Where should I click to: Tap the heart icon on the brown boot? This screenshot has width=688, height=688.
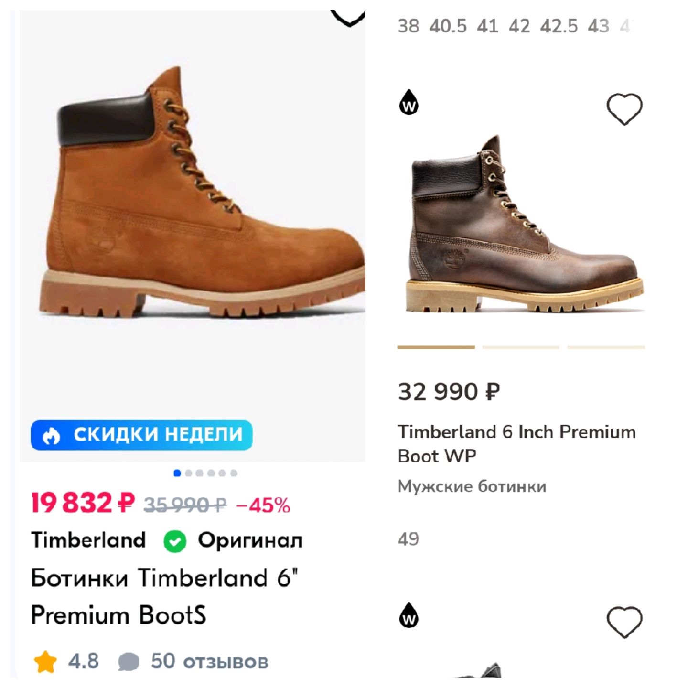tap(624, 109)
